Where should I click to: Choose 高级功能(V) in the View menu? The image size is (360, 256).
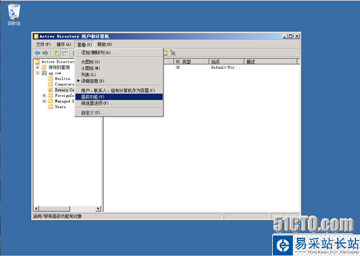pos(119,97)
